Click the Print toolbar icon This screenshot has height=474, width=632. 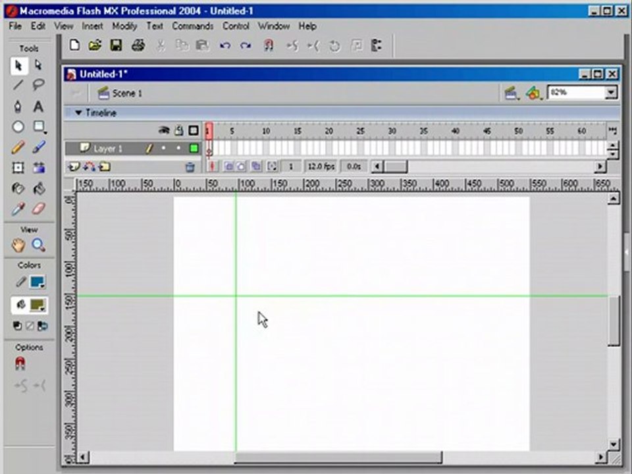(138, 45)
